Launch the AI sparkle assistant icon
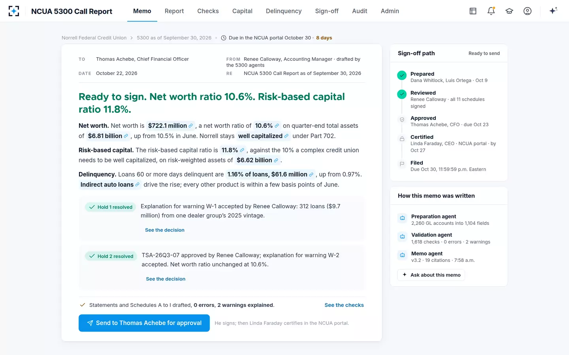 [x=553, y=11]
